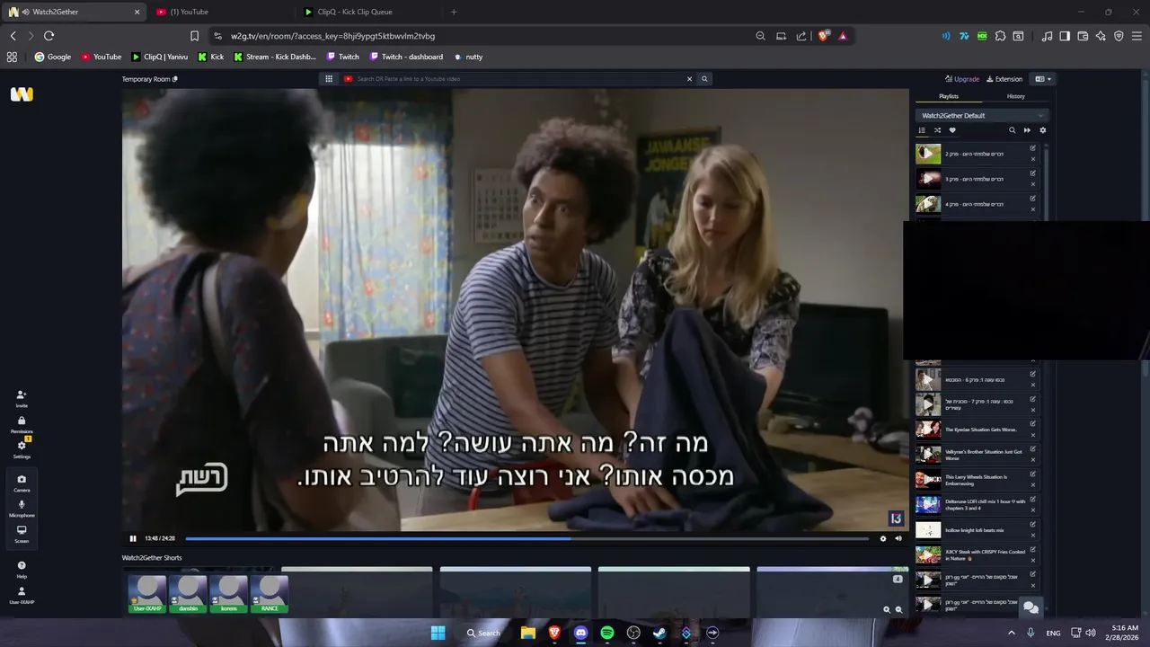
Task: Click the playlist skip-forward icon
Action: tap(1027, 130)
